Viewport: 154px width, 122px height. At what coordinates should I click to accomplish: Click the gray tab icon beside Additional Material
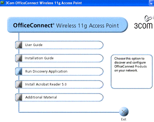[19, 97]
